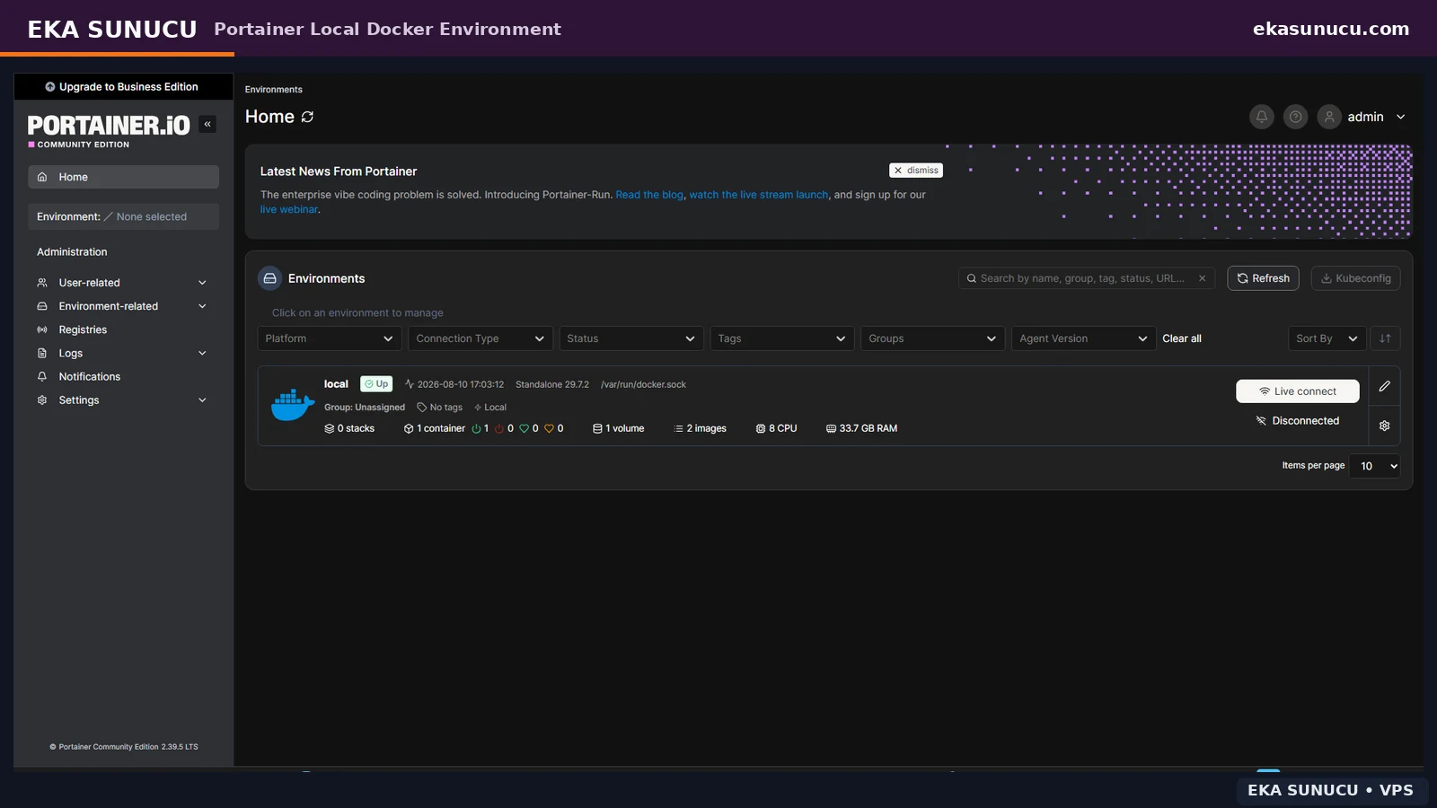This screenshot has height=808, width=1437.
Task: Open 'watch the live stream launch' link
Action: (x=759, y=195)
